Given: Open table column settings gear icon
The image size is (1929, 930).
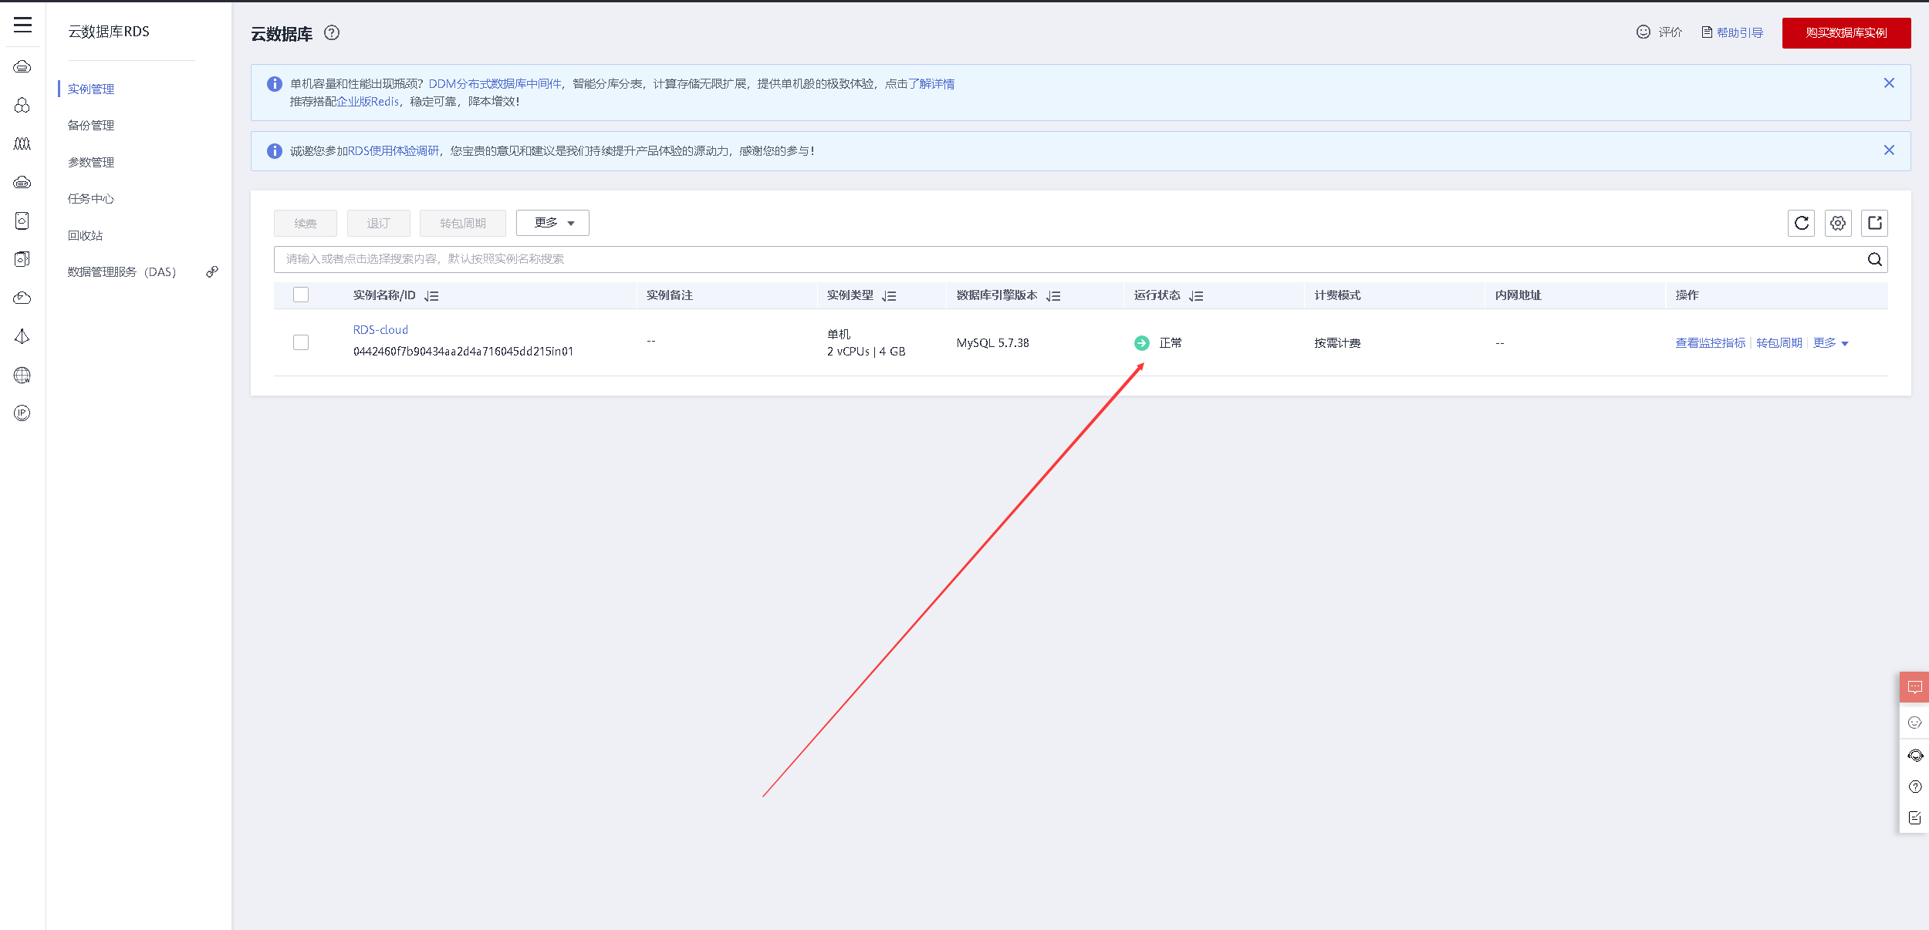Looking at the screenshot, I should pyautogui.click(x=1838, y=224).
